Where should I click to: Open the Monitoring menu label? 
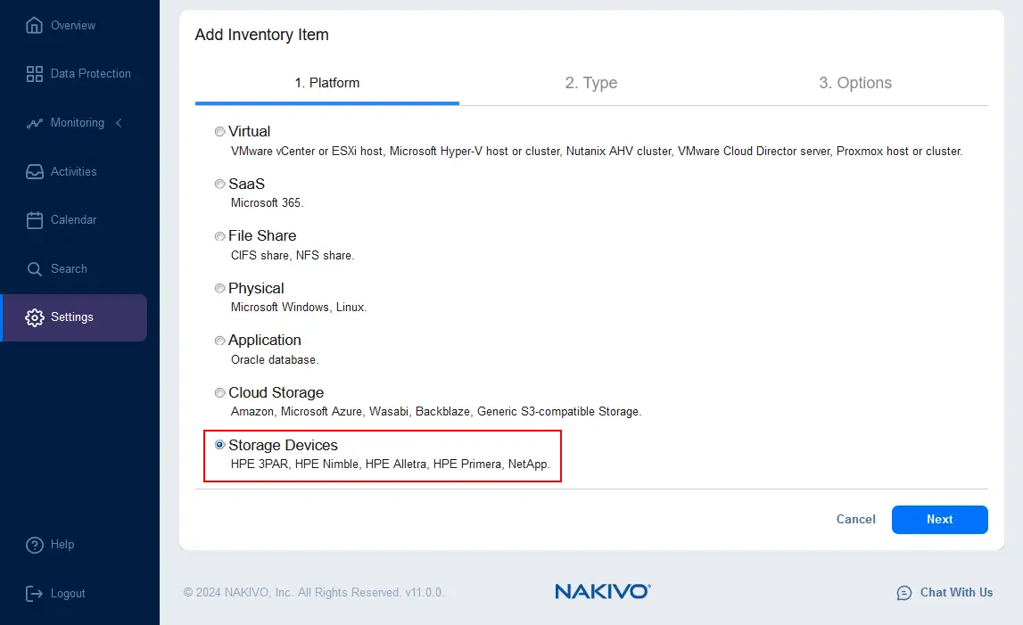pos(78,123)
